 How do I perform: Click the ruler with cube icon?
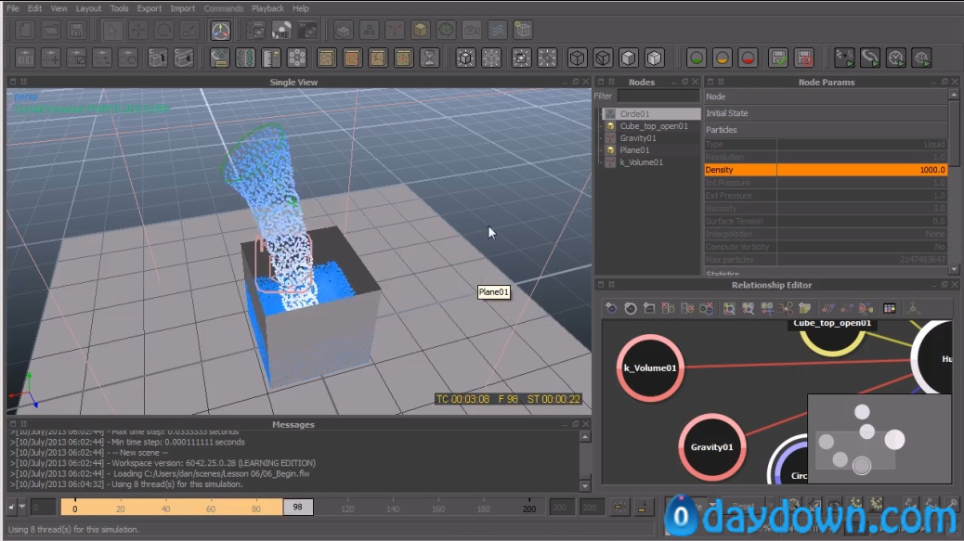[x=271, y=58]
